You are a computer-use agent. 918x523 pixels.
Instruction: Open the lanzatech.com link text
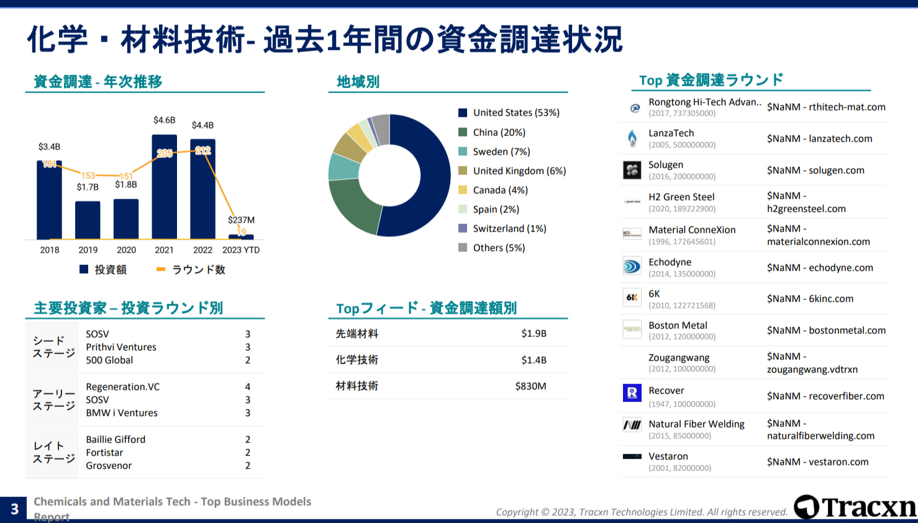(840, 138)
